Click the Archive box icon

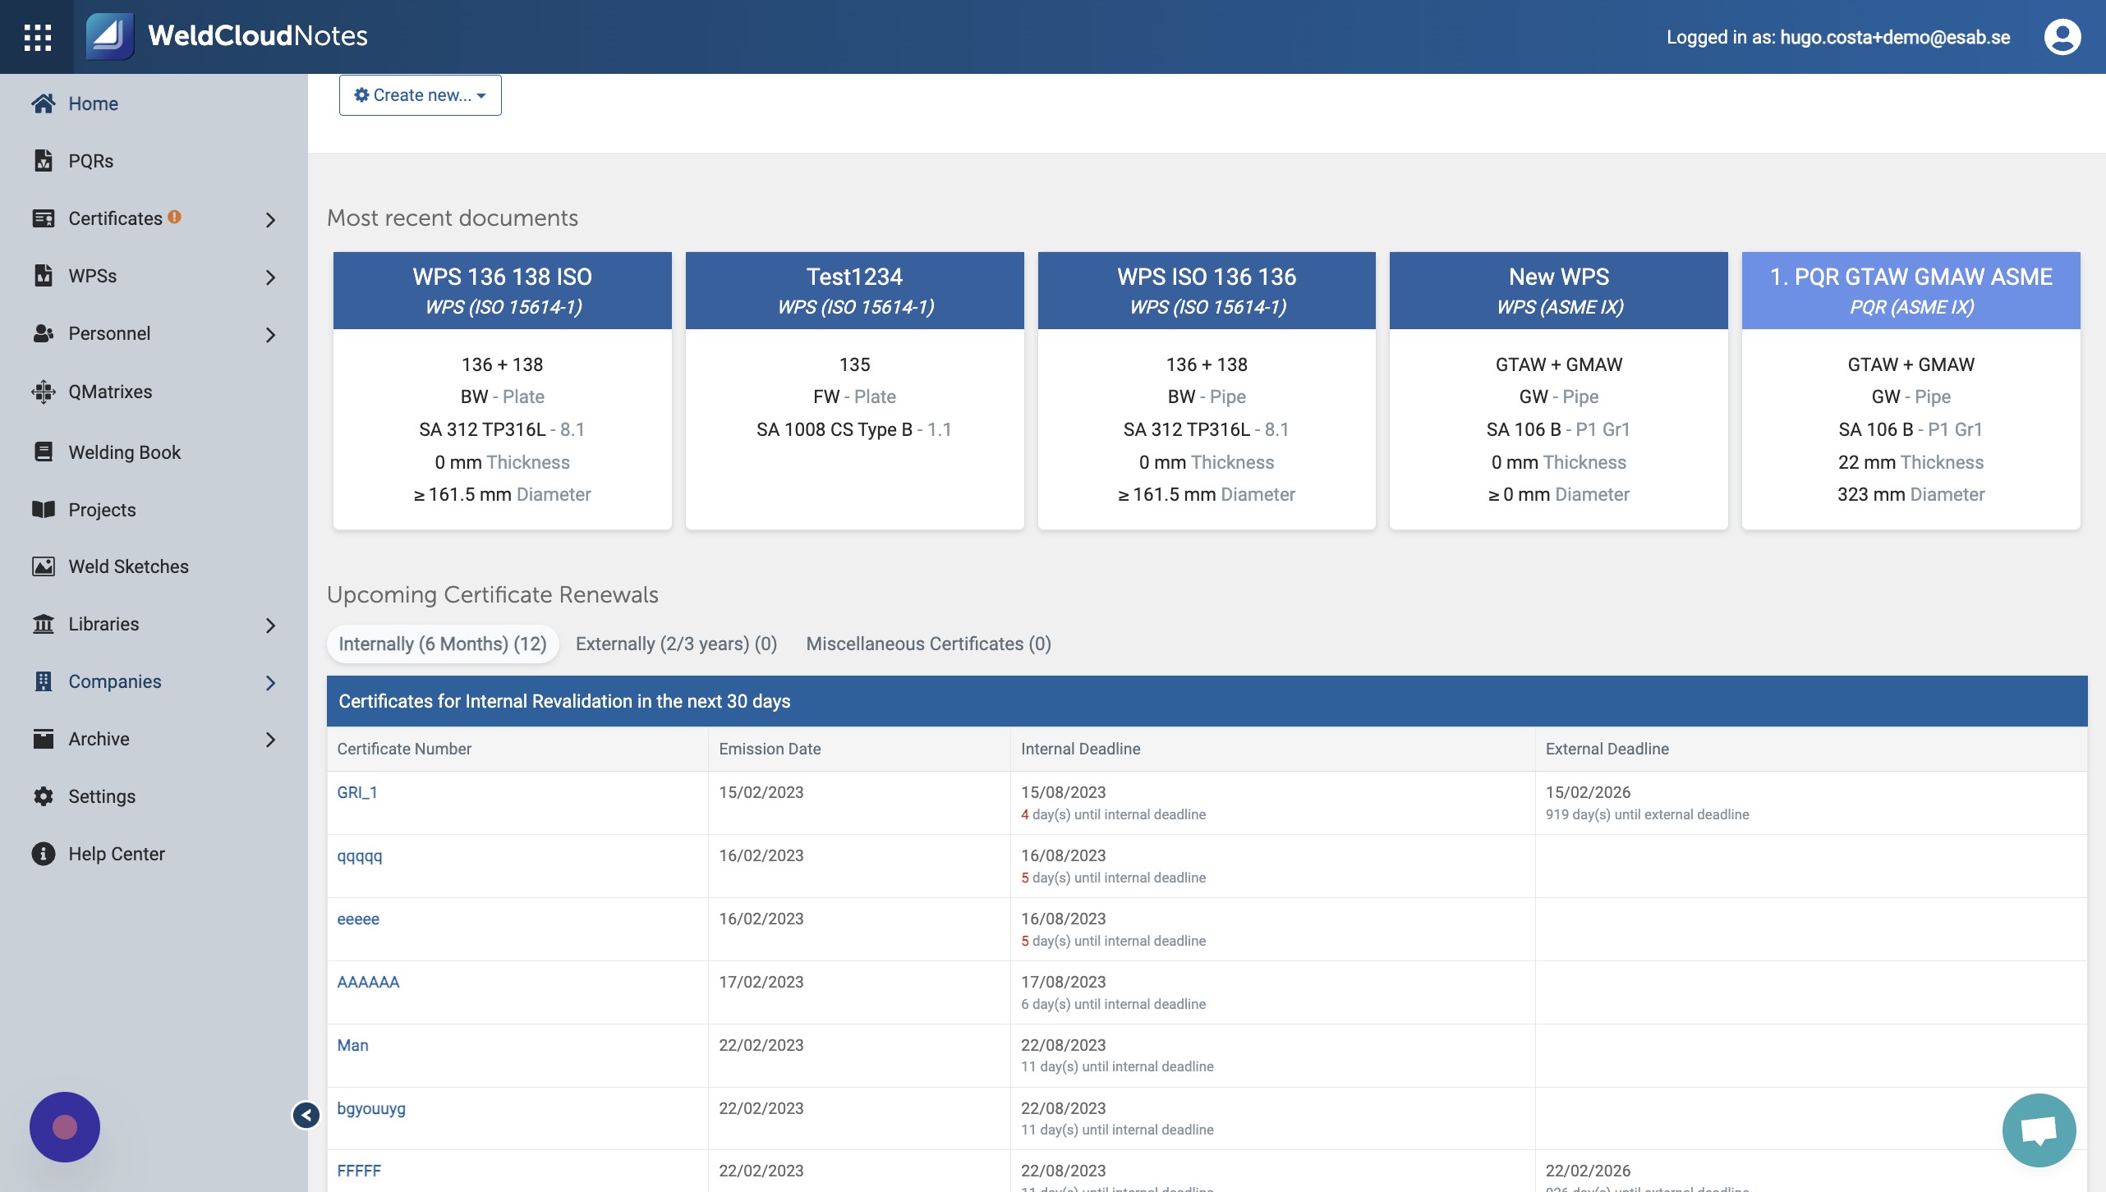[x=44, y=739]
